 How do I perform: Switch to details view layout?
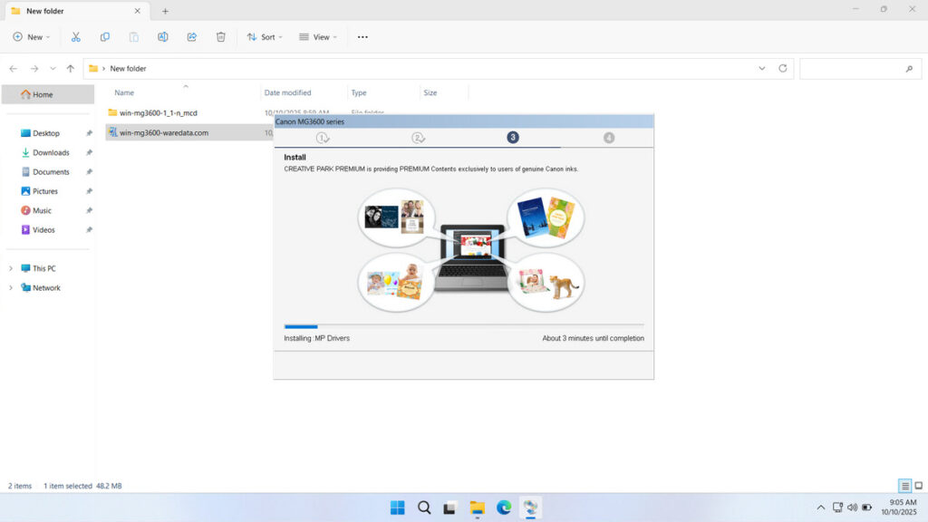[905, 486]
